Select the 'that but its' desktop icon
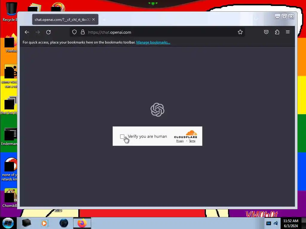The height and width of the screenshot is (229, 306). pos(9,105)
